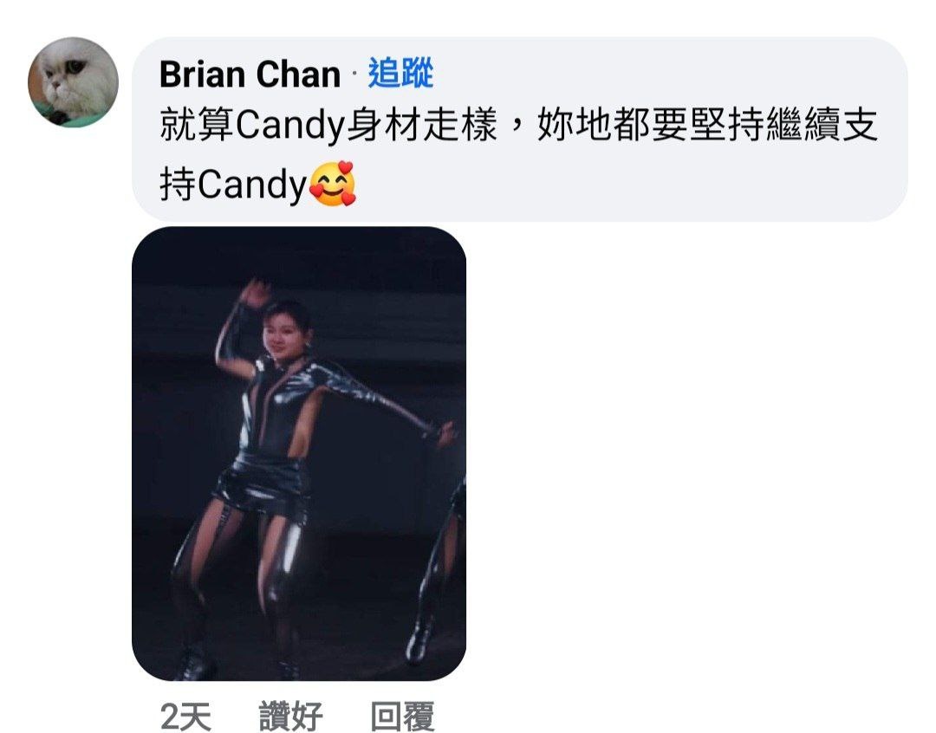Select the comment text beginning 就算Candy身材走樣
The height and width of the screenshot is (733, 936).
pyautogui.click(x=519, y=154)
